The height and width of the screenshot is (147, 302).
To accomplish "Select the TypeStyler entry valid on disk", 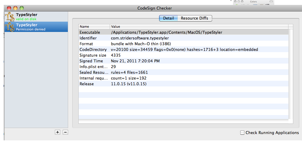I will click(x=36, y=17).
